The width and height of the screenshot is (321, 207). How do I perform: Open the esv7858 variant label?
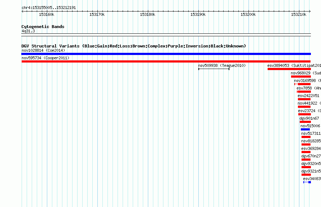pos(309,88)
